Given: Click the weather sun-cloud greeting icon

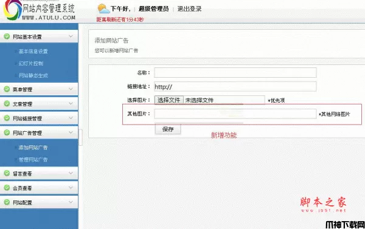Looking at the screenshot, I should (103, 9).
